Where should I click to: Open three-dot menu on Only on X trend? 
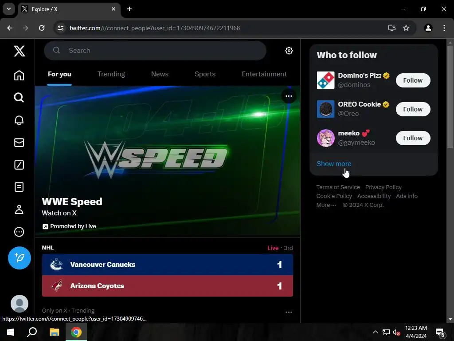click(x=289, y=312)
